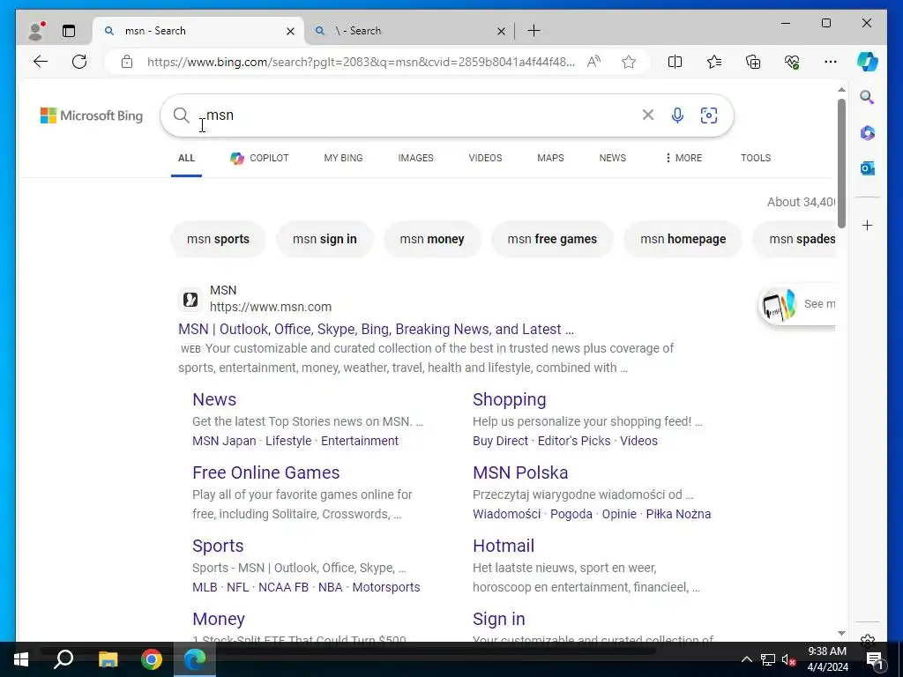The width and height of the screenshot is (903, 677).
Task: Open the News sitelink
Action: click(x=214, y=399)
